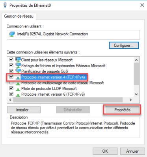Image resolution: width=147 pixels, height=157 pixels.
Task: Disable Protocole Internet version 6 checkbox
Action: (x=11, y=94)
